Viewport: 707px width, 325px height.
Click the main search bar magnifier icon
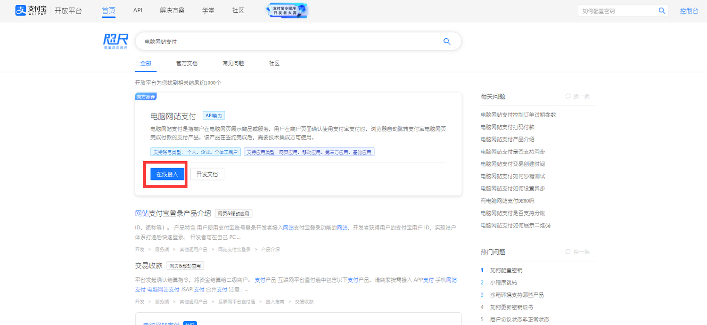coord(447,41)
